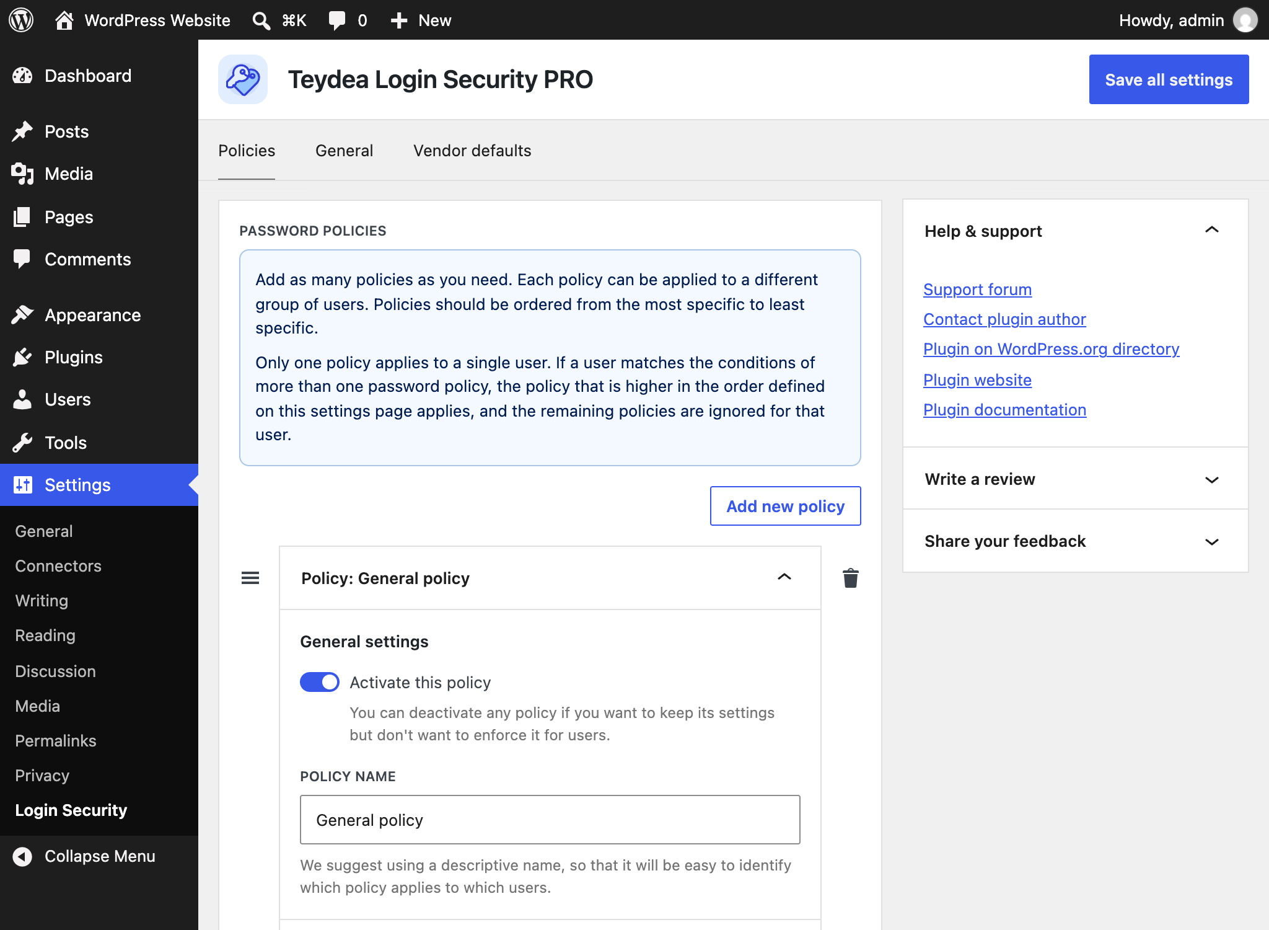Open the Appearance menu label

93,315
